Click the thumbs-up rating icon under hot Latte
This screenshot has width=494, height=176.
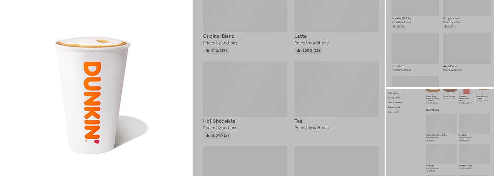299,51
